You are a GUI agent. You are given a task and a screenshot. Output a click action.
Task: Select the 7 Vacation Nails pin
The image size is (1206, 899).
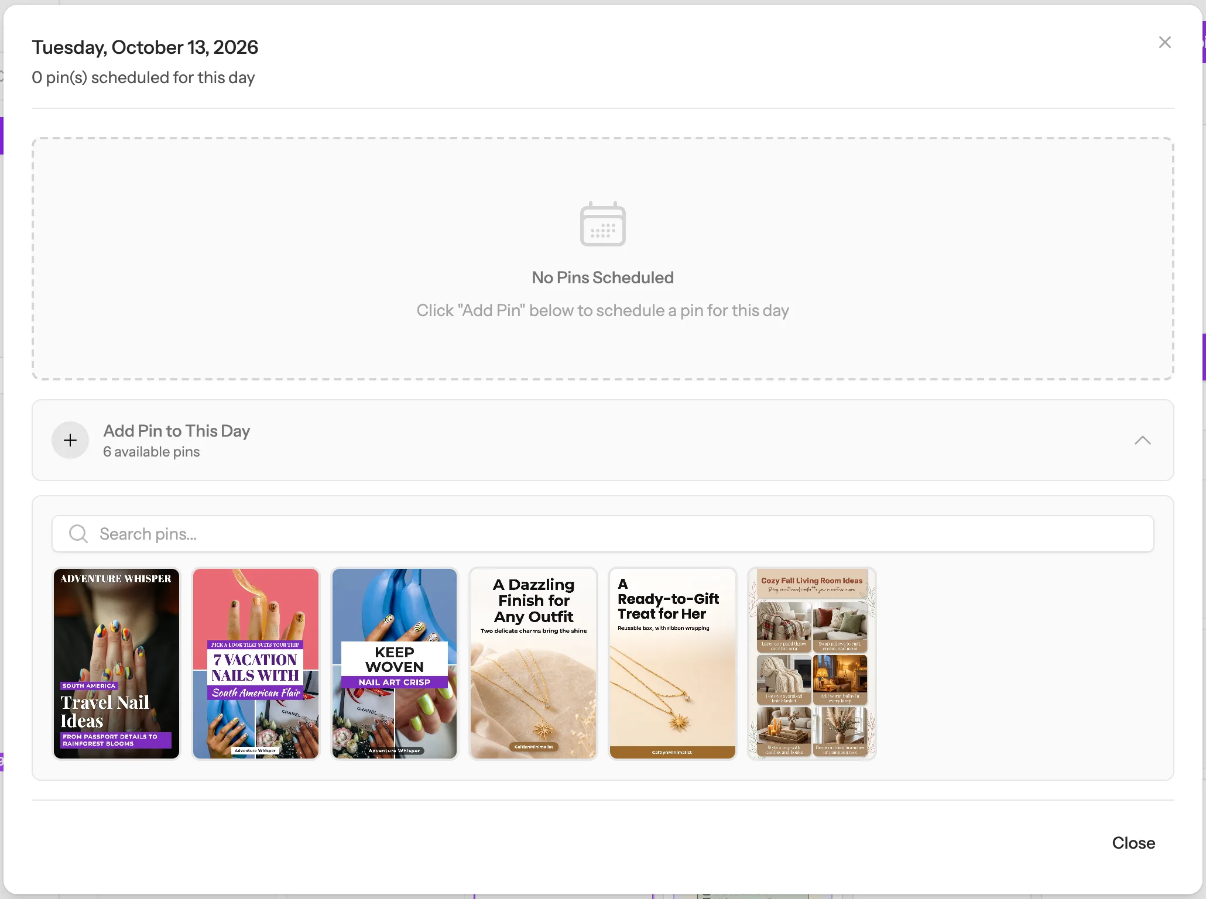pyautogui.click(x=256, y=664)
